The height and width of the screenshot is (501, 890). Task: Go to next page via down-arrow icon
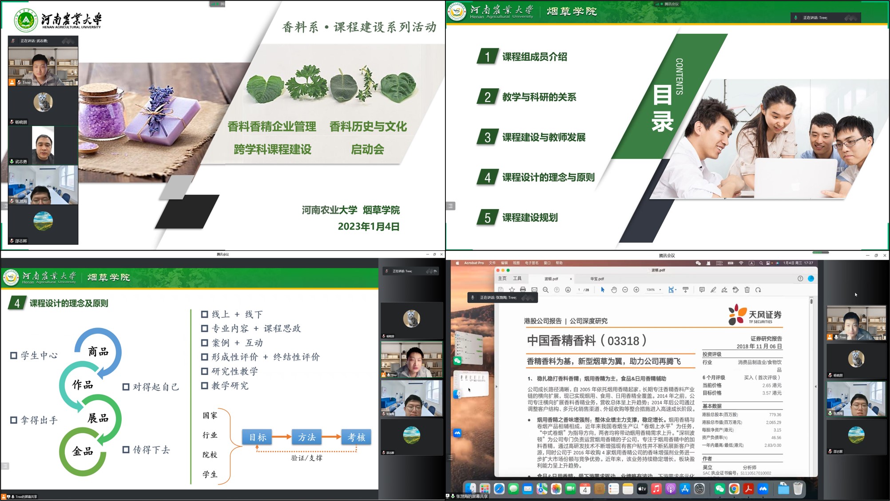pyautogui.click(x=568, y=289)
